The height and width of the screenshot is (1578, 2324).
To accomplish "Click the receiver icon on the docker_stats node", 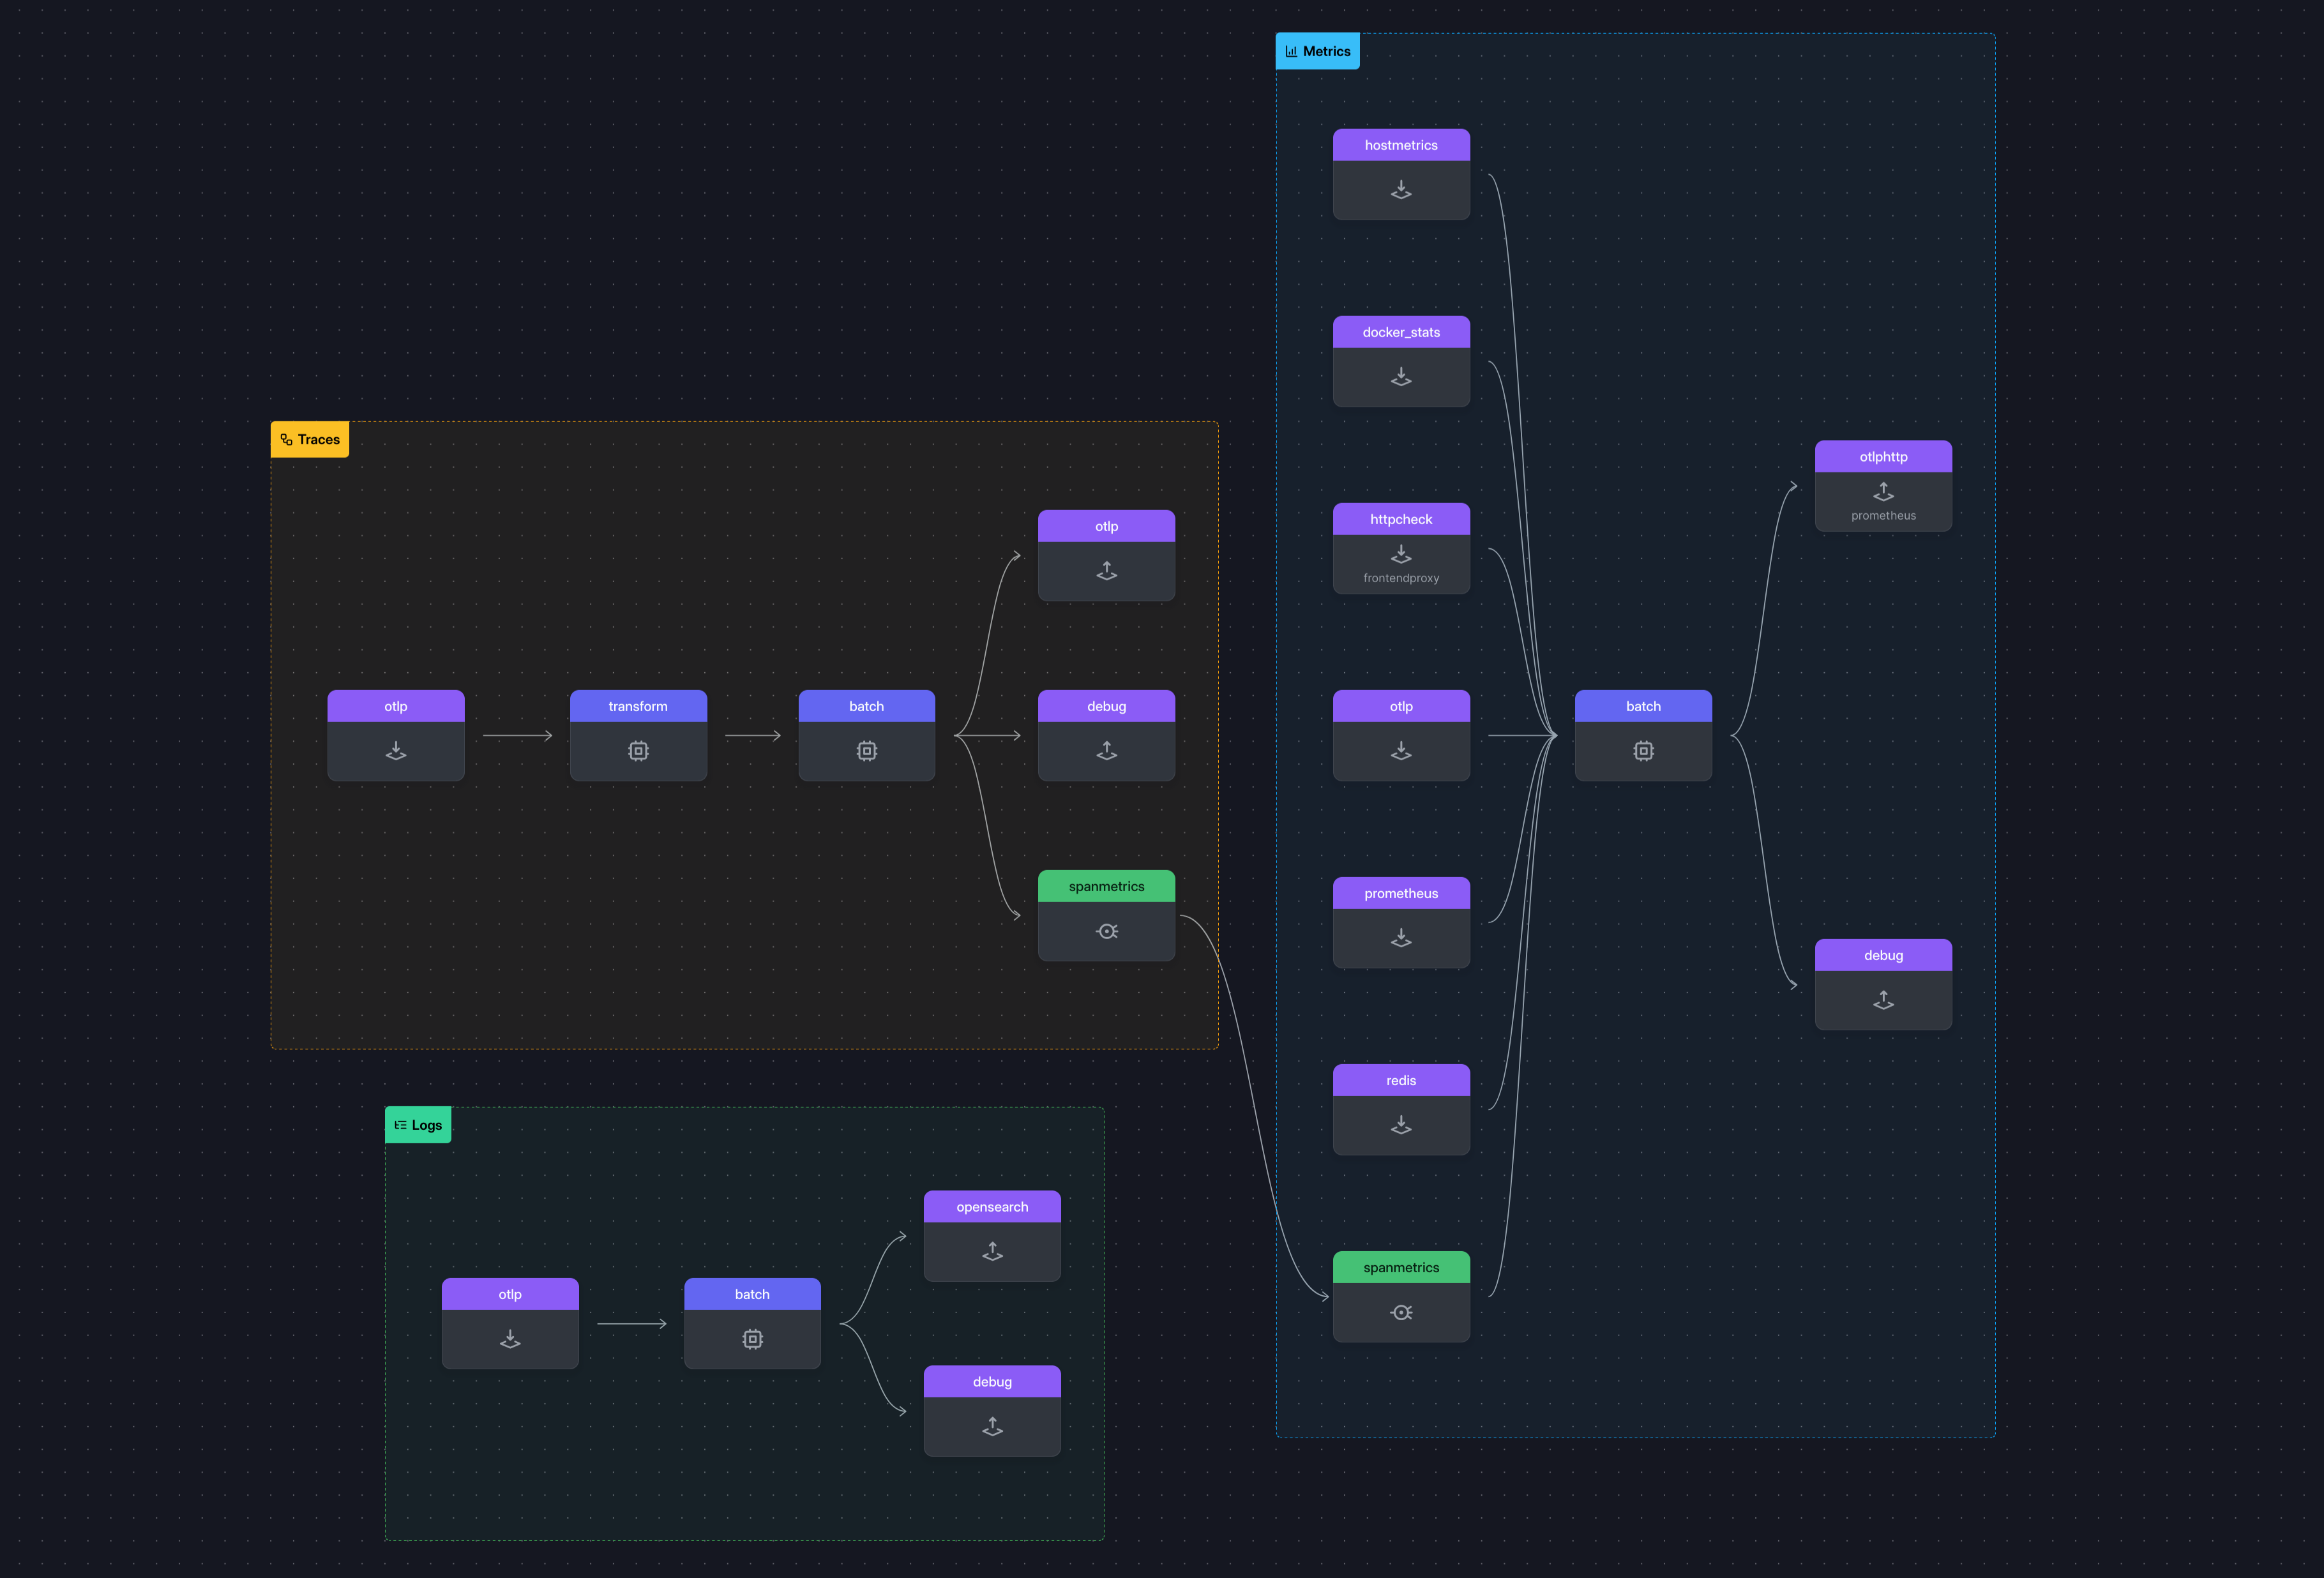I will 1401,377.
